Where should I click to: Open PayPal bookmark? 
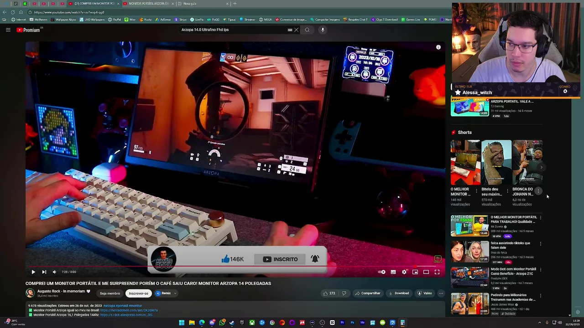pyautogui.click(x=115, y=20)
